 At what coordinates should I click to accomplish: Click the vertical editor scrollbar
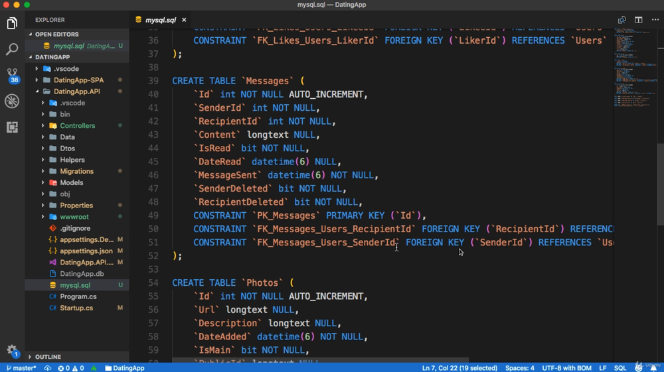coord(661,184)
